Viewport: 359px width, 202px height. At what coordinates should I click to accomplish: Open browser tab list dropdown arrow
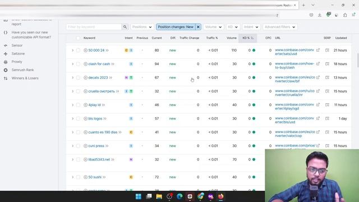[313, 5]
